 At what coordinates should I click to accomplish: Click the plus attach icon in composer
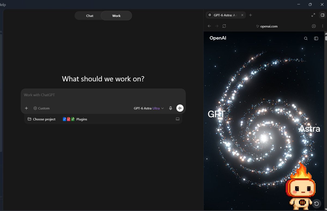pyautogui.click(x=26, y=108)
